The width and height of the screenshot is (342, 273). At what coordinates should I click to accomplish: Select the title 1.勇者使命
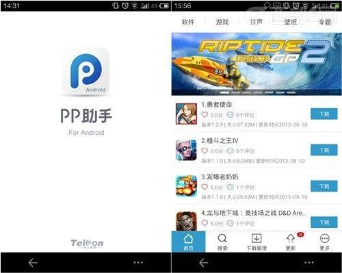pyautogui.click(x=217, y=105)
